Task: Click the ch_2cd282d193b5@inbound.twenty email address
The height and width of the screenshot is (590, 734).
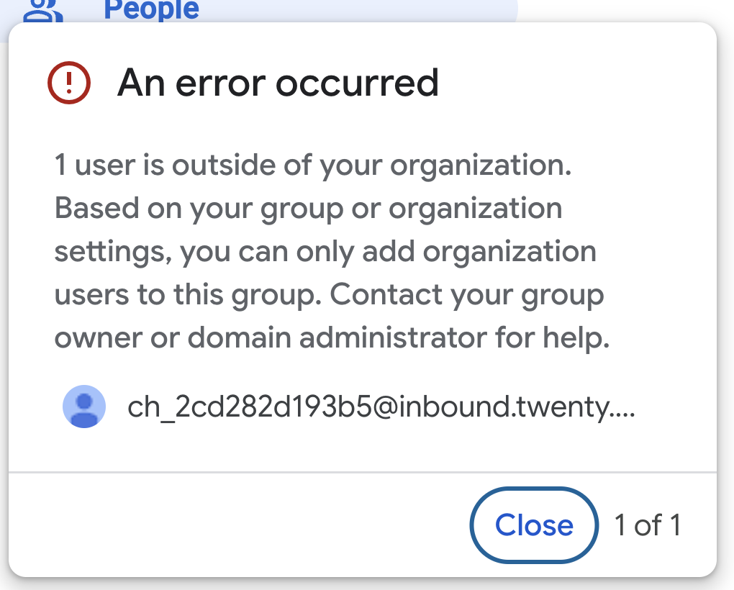Action: pos(368,407)
